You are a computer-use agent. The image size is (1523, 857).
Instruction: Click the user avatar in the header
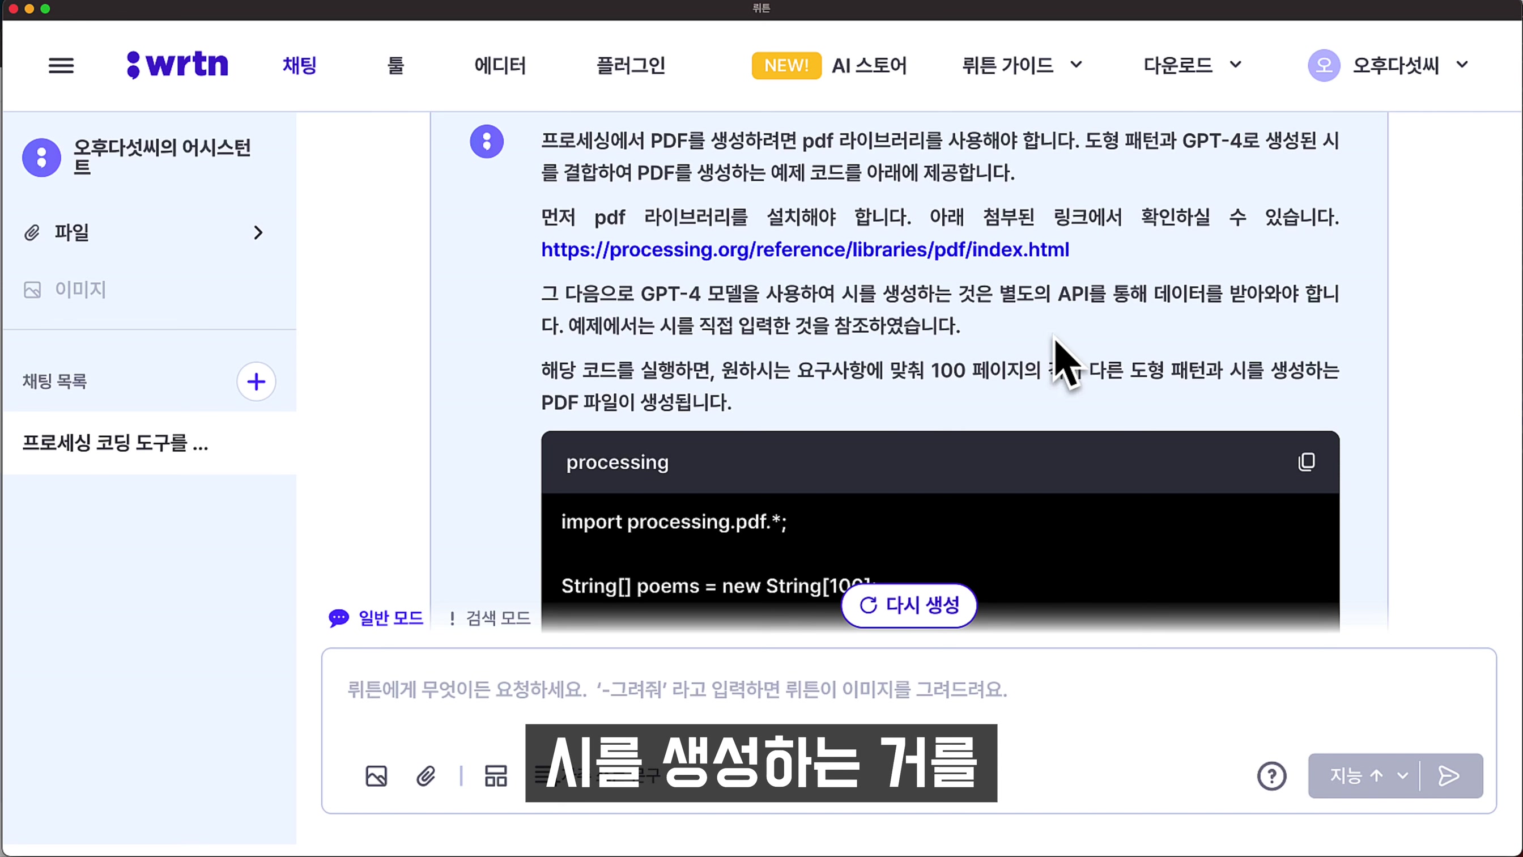[1324, 65]
